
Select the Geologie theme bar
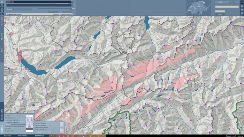pyautogui.click(x=39, y=2)
